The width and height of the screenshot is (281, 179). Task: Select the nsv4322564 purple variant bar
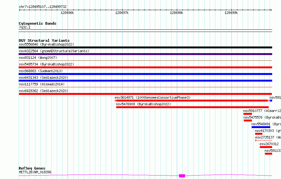[x=145, y=54]
